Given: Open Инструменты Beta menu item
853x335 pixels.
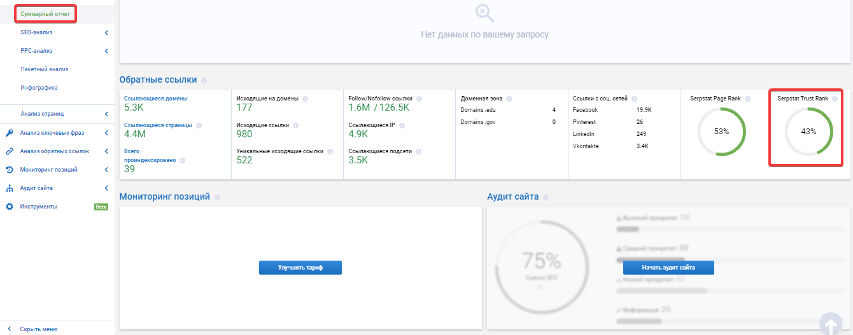Looking at the screenshot, I should tap(57, 207).
